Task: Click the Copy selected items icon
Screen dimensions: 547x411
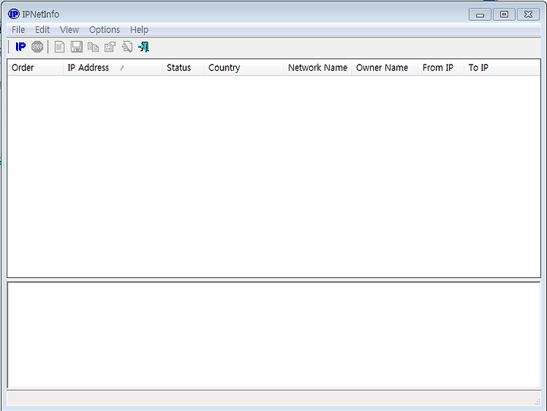Action: 93,47
